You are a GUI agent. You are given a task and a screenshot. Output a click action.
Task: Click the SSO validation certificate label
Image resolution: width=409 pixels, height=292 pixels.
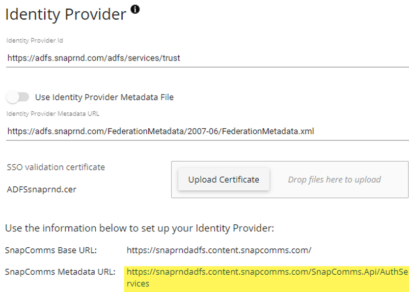click(x=56, y=167)
